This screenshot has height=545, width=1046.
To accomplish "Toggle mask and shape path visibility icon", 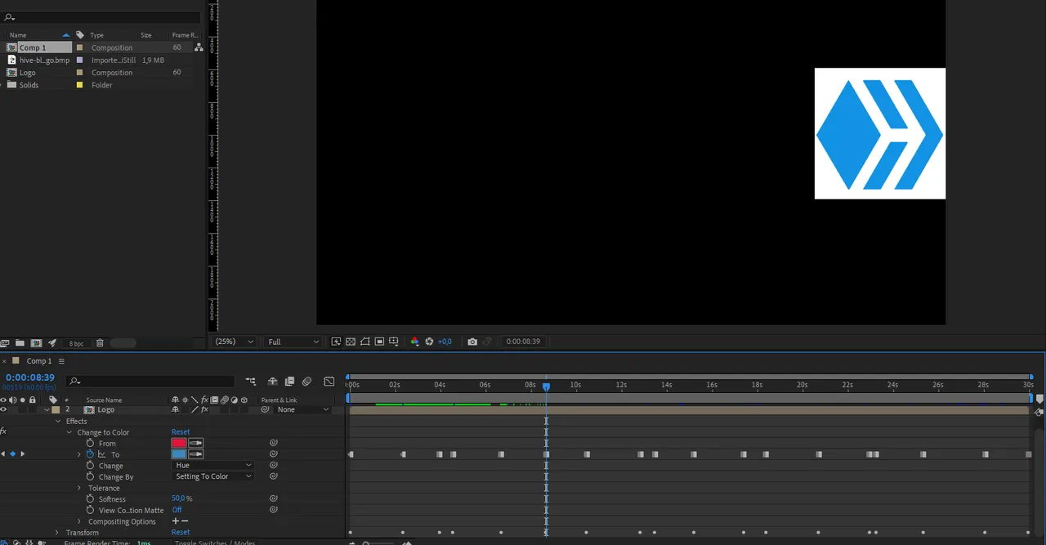I will click(365, 342).
